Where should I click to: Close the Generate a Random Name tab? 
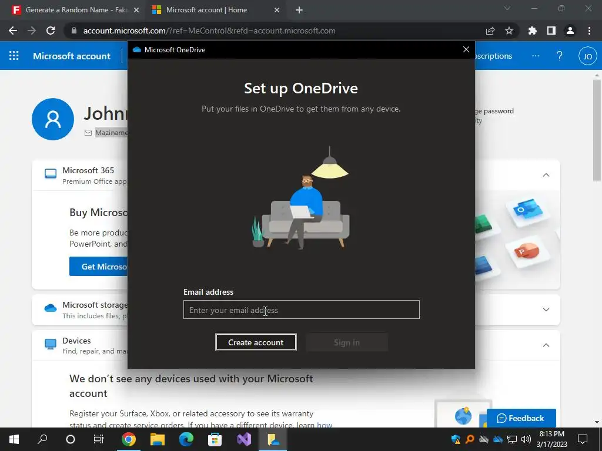(136, 11)
